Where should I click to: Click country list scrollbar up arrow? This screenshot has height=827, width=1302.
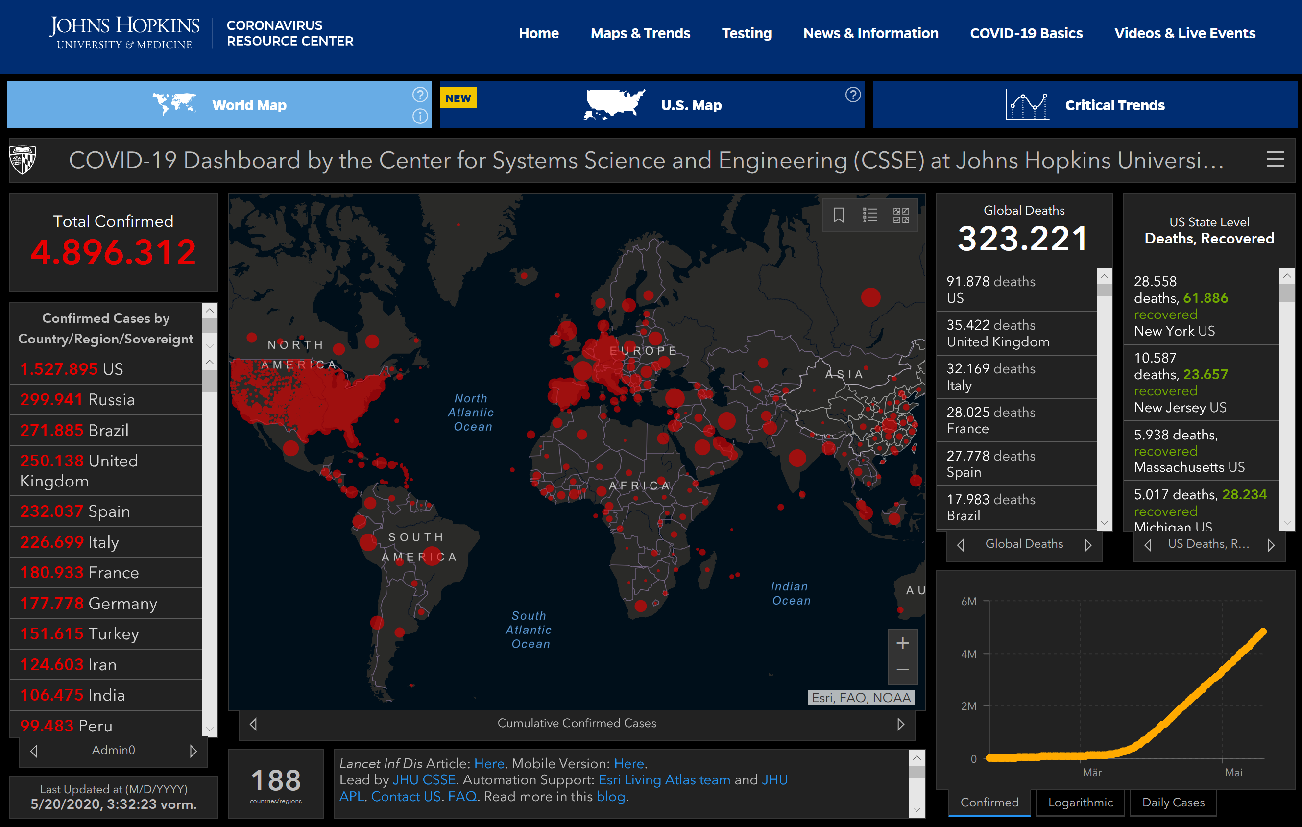coord(210,362)
